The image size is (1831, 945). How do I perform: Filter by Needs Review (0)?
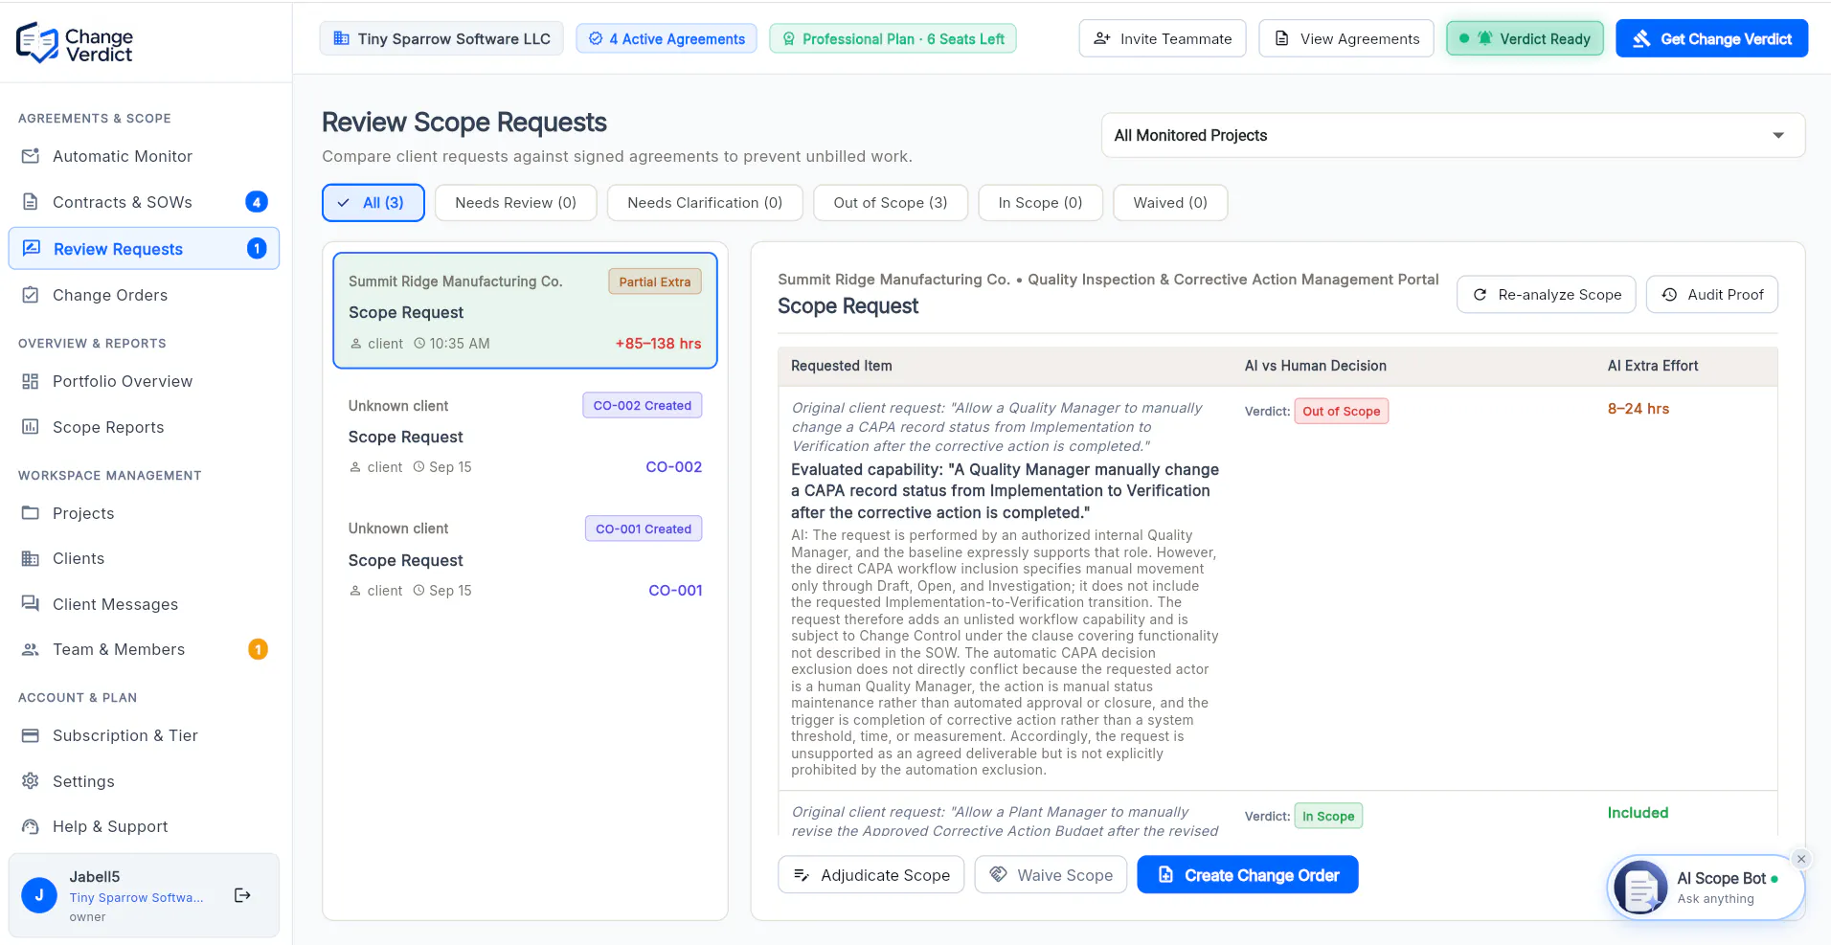click(516, 203)
